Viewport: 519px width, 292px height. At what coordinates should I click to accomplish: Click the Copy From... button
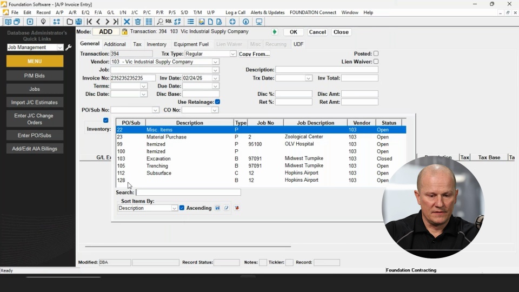pyautogui.click(x=254, y=54)
